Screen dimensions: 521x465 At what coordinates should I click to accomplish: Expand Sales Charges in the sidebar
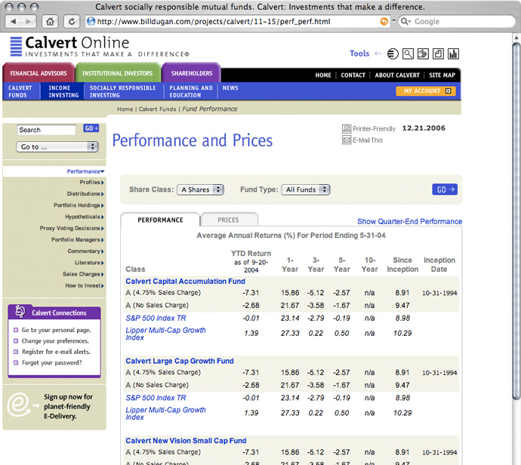pyautogui.click(x=83, y=274)
